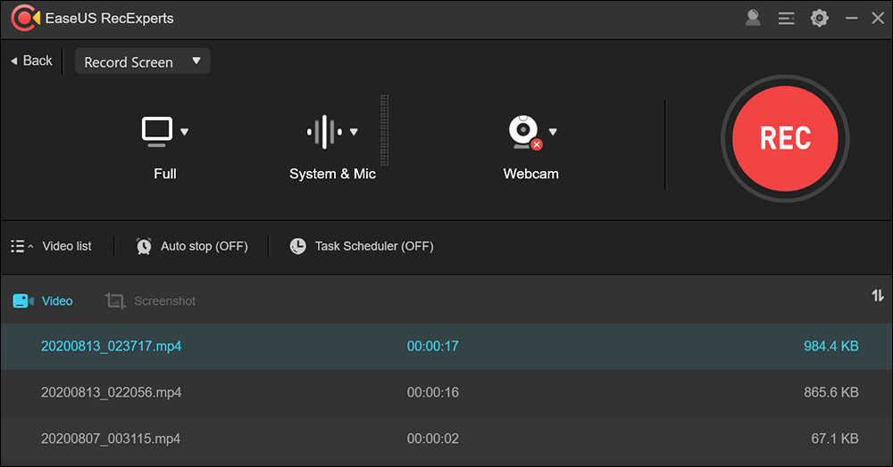The height and width of the screenshot is (467, 893).
Task: Open the Record Screen mode dropdown
Action: pos(142,62)
